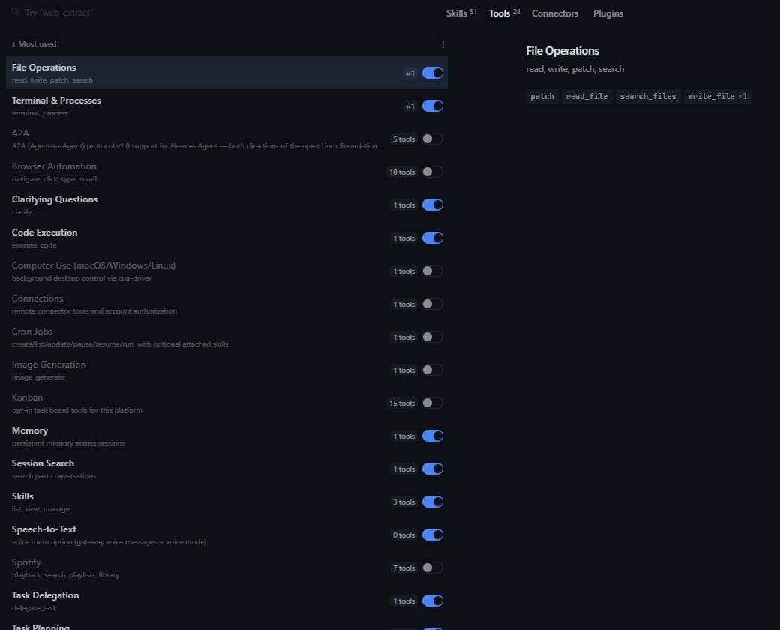Select the File Operations row title
The image size is (780, 630).
[43, 67]
